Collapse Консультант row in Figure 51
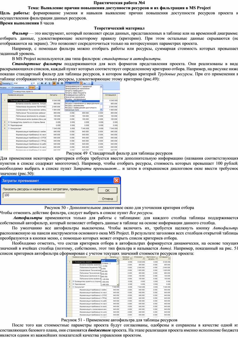238x338 pixels. (x=73, y=287)
